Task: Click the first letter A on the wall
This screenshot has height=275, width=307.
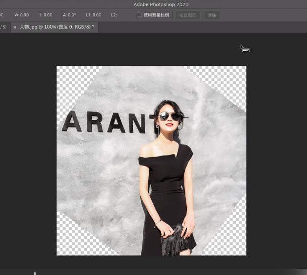Action: point(71,122)
